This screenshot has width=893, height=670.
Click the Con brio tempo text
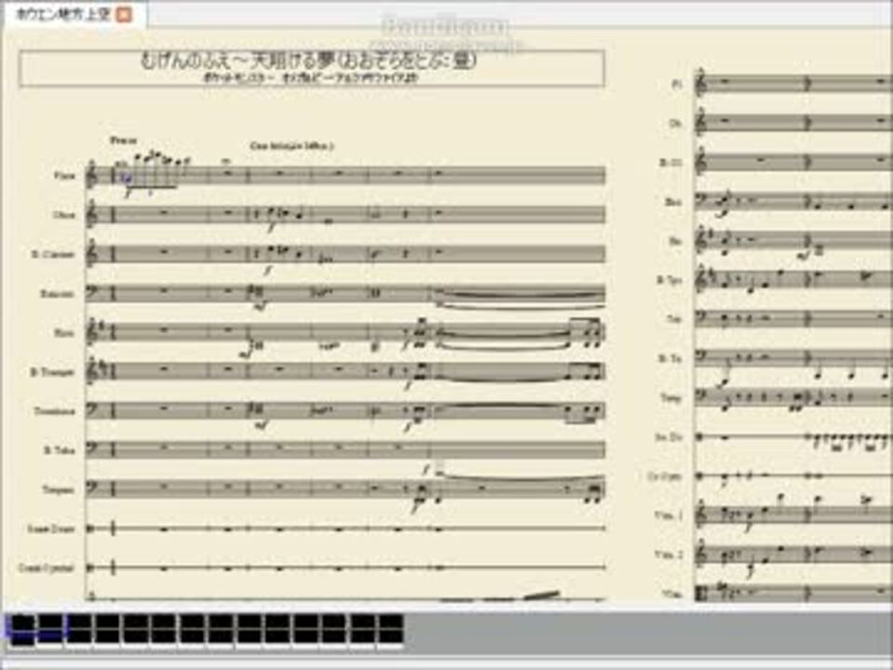point(291,146)
